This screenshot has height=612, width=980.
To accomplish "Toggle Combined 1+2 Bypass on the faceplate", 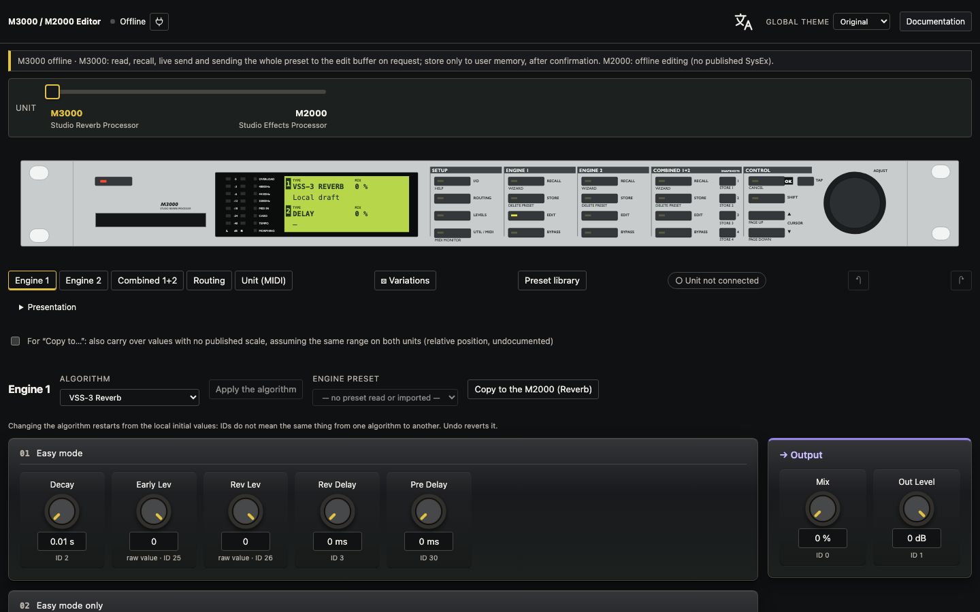I will 674,233.
